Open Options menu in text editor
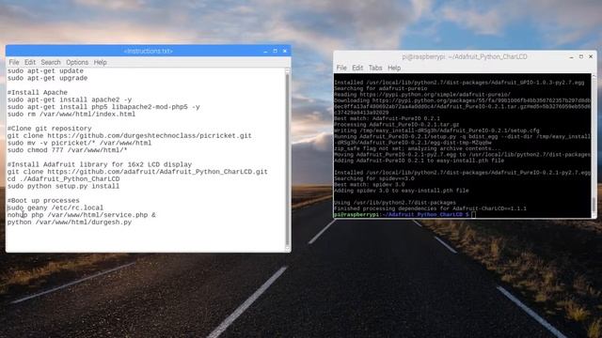The image size is (602, 338). click(77, 62)
